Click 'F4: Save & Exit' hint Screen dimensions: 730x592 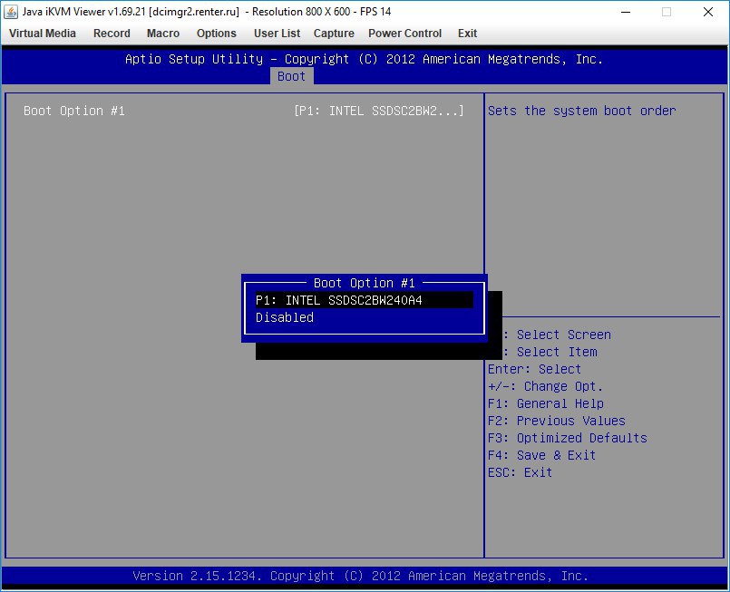tap(542, 455)
